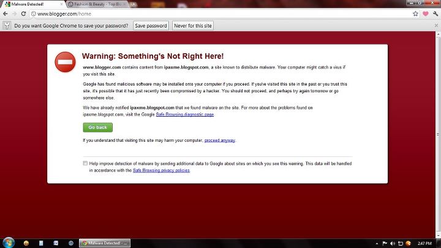441x248 pixels.
Task: Click the orange tray icon
Action: [409, 243]
